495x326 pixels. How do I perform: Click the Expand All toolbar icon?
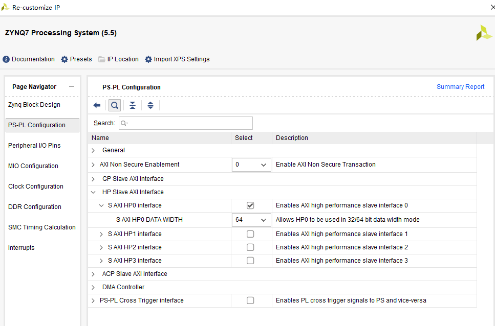[150, 105]
